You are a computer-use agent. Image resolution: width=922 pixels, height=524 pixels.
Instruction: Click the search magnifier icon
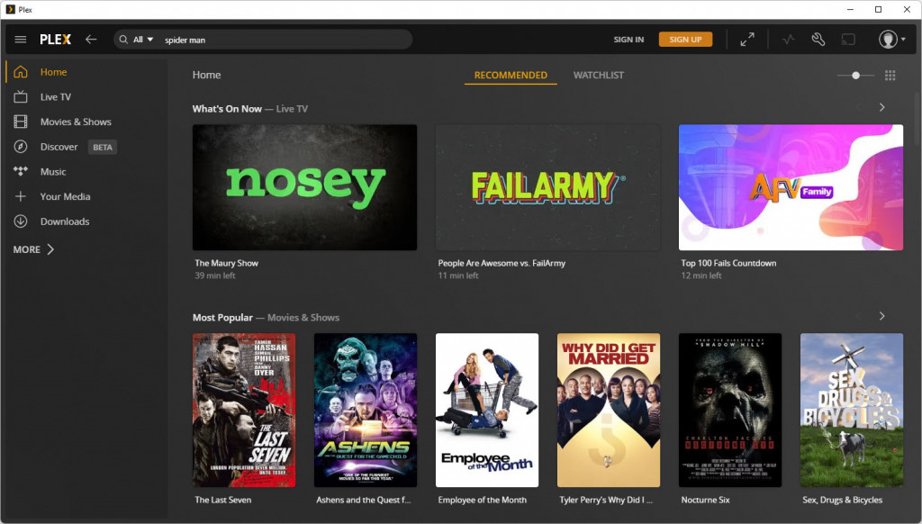123,40
